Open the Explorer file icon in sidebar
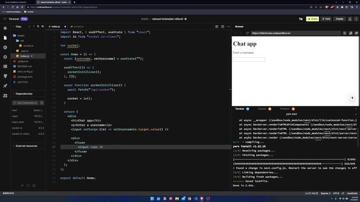Screen dimensions: 360x202 click(x=5, y=38)
